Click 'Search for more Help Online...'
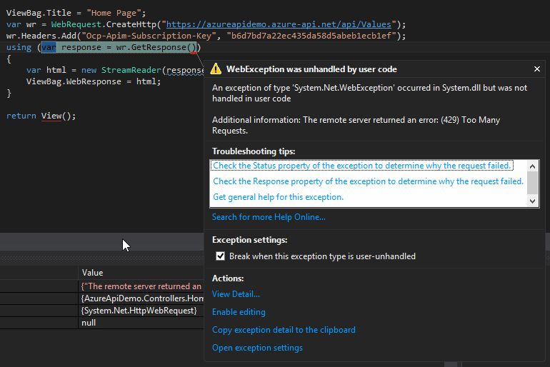 (x=269, y=217)
